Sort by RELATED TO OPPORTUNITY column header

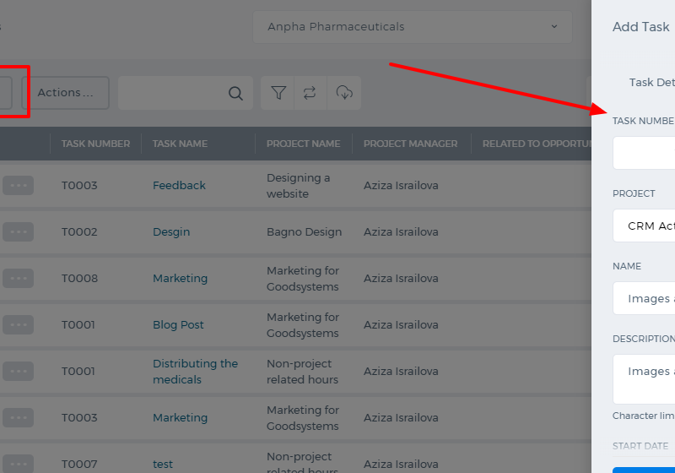pyautogui.click(x=537, y=144)
